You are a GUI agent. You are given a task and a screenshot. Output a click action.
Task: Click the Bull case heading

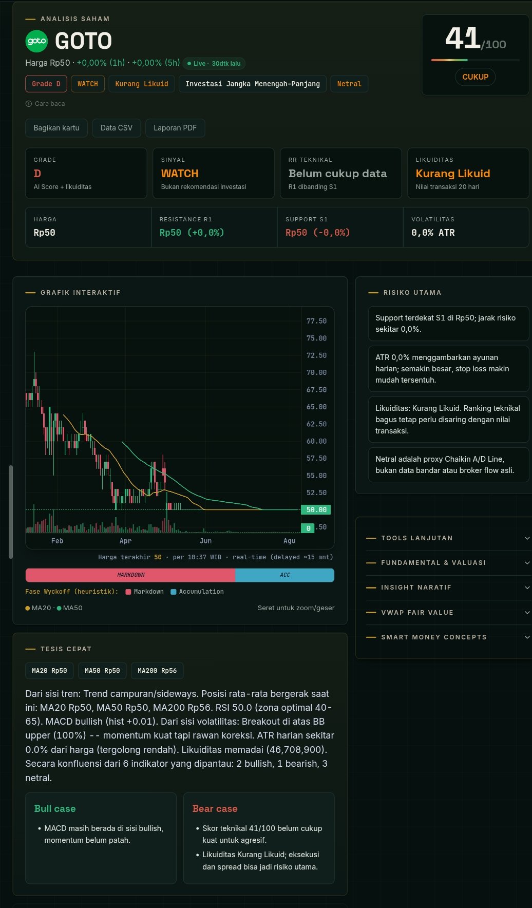point(55,809)
